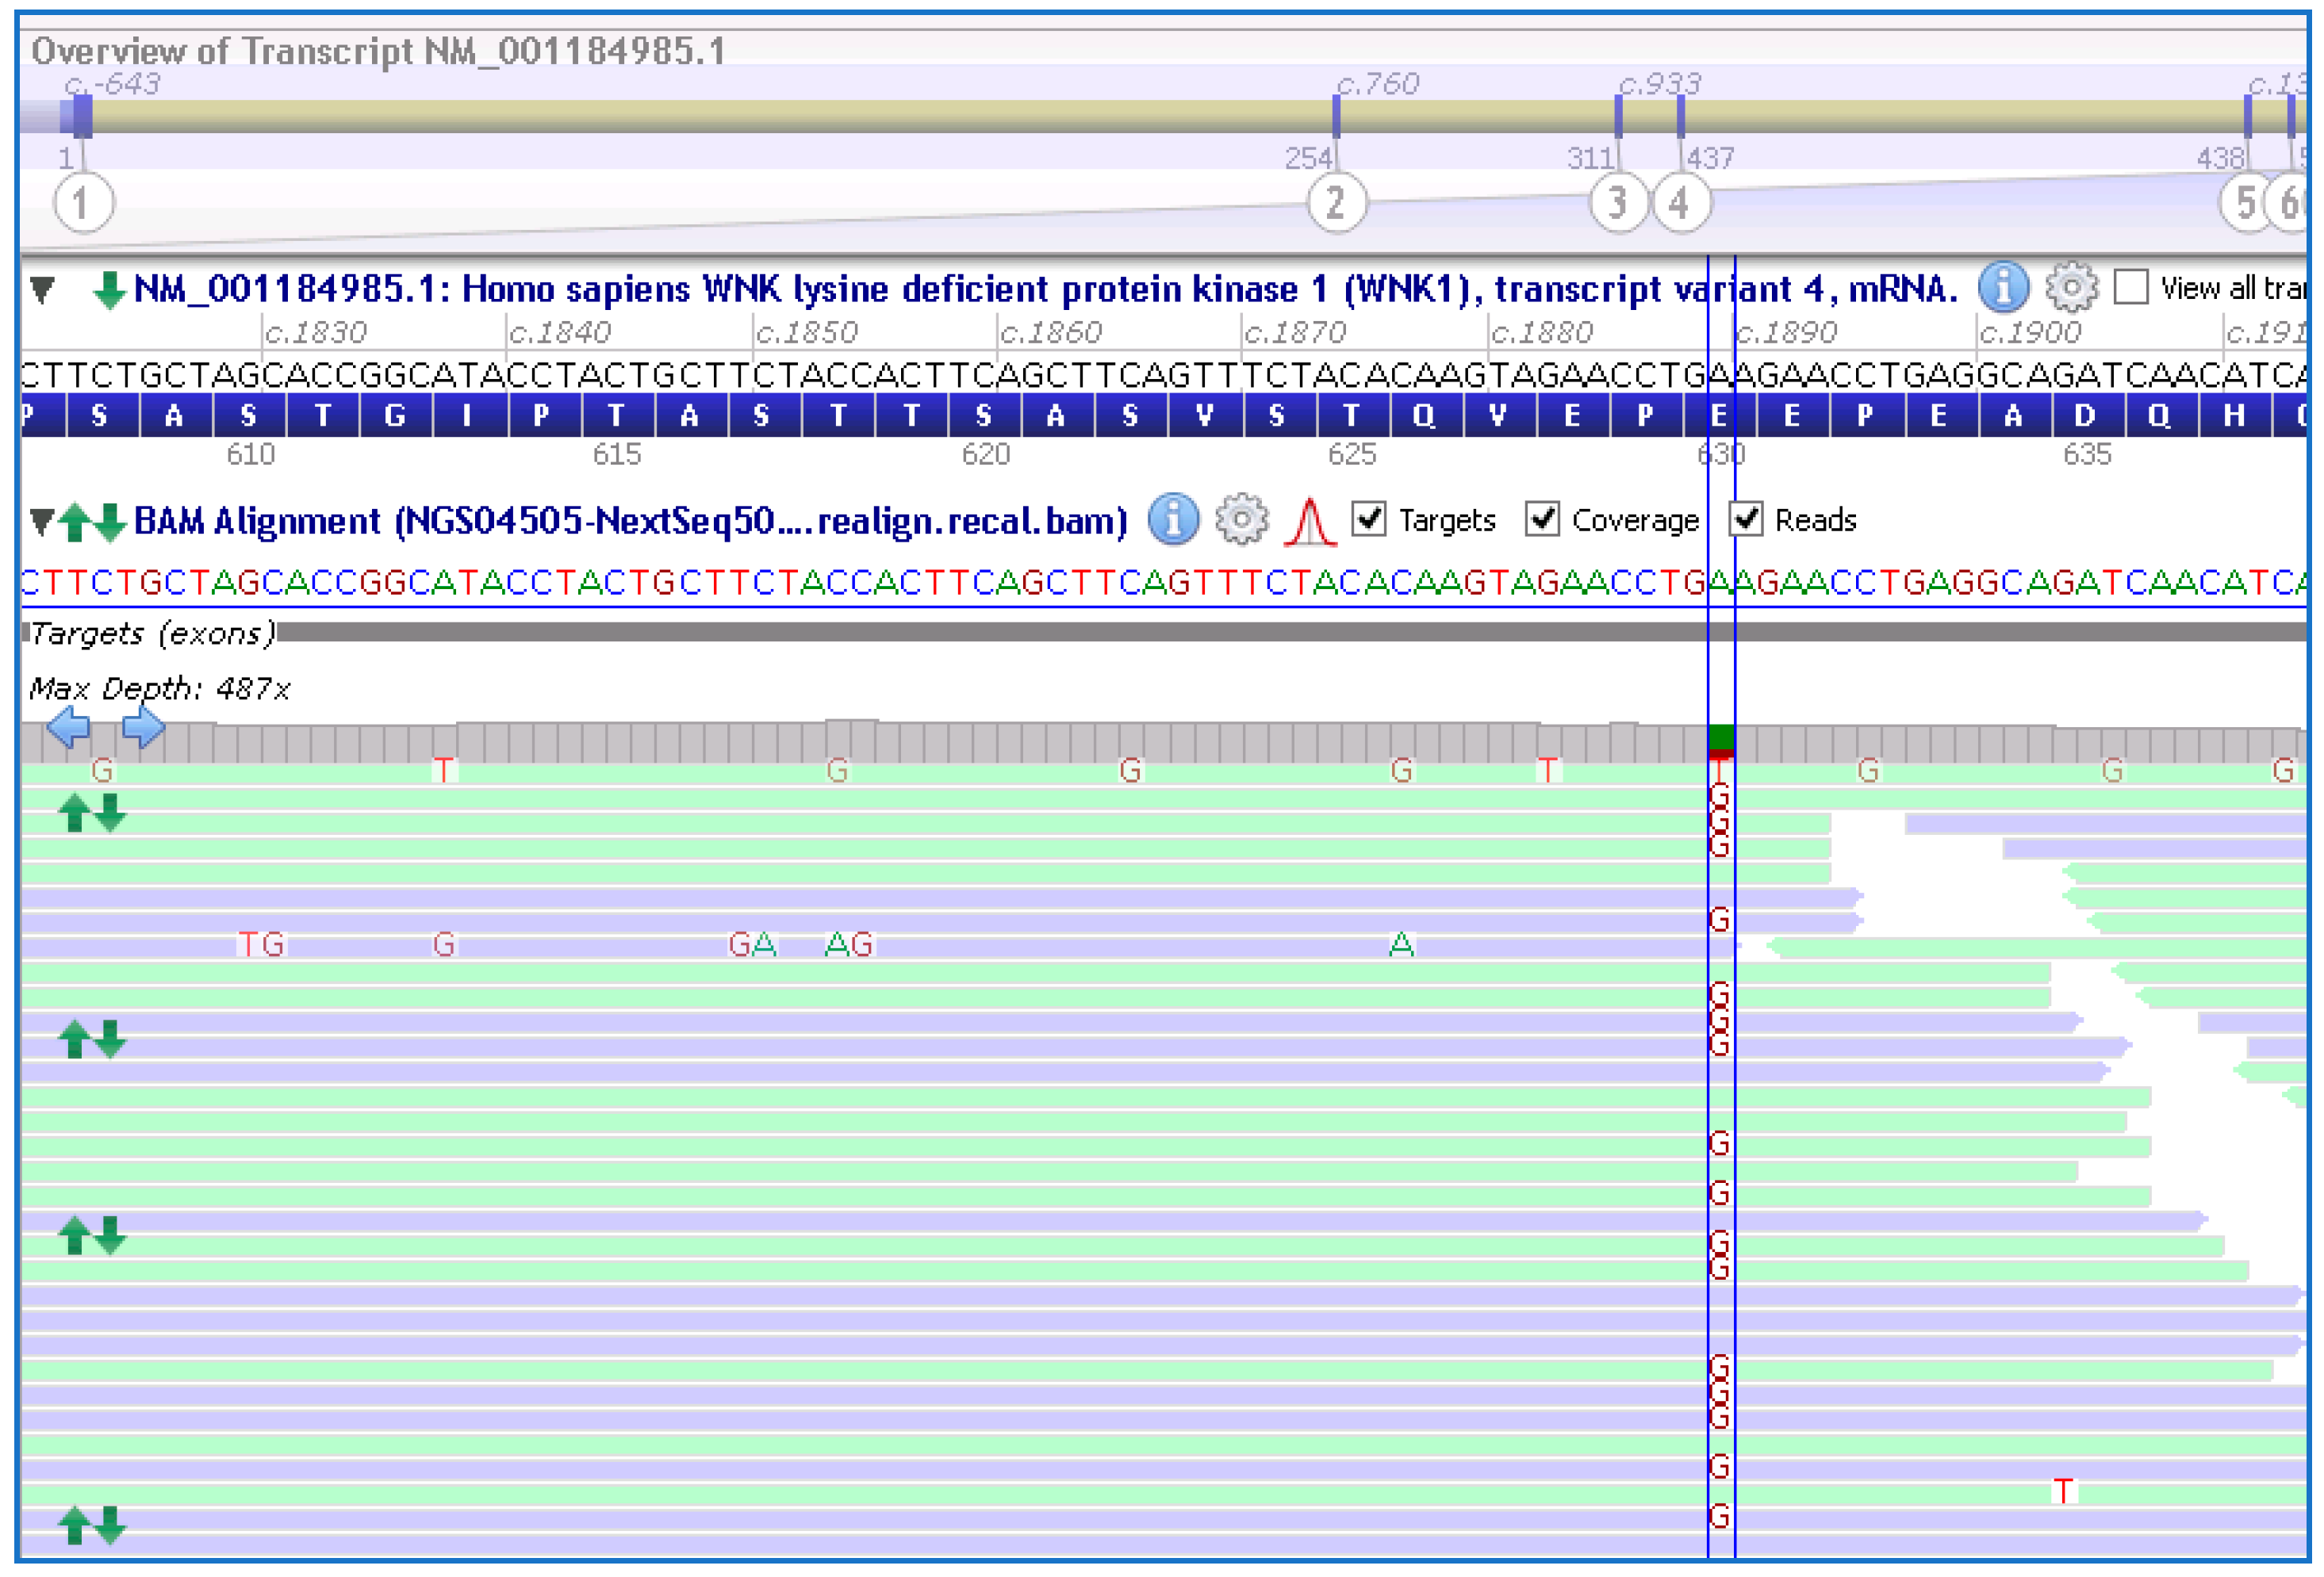The height and width of the screenshot is (1577, 2324).
Task: Disable the Coverage checkbox
Action: [x=1541, y=519]
